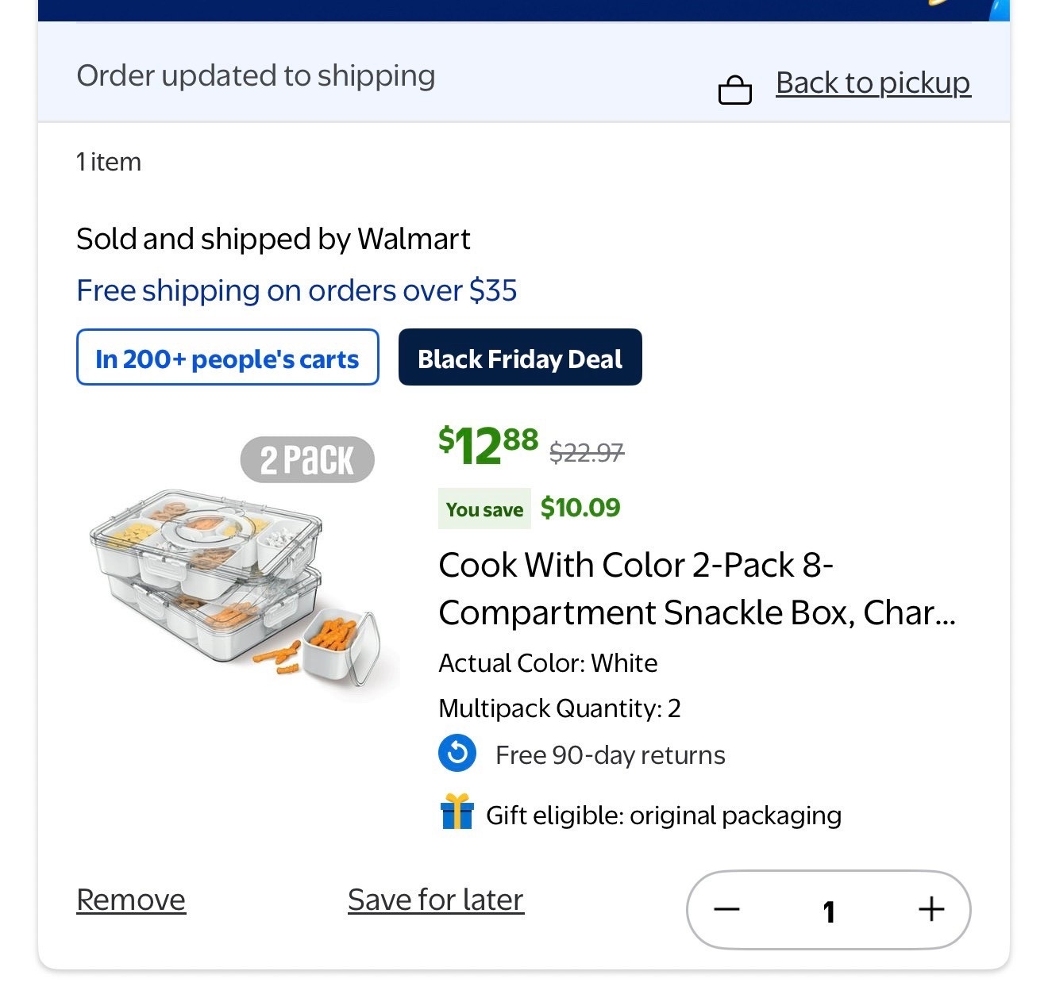The image size is (1048, 994).
Task: Tap the Order updated to shipping banner
Action: pyautogui.click(x=256, y=76)
